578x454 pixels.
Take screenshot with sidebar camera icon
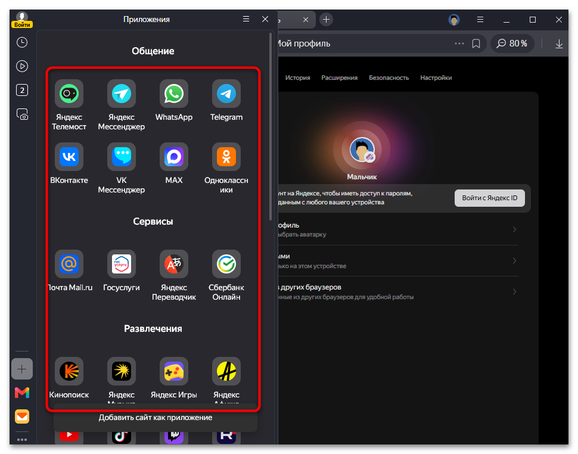[22, 114]
